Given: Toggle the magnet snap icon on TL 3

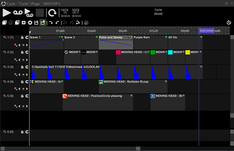Looking at the screenshot, I should pos(27,67).
